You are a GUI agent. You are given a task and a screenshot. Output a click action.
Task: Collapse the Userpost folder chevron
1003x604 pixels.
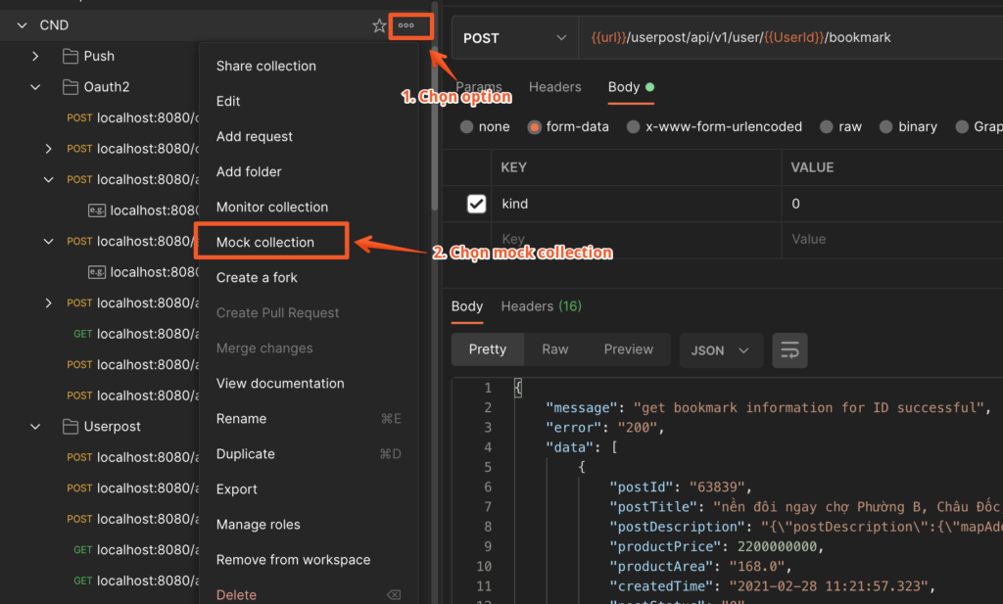(x=35, y=426)
